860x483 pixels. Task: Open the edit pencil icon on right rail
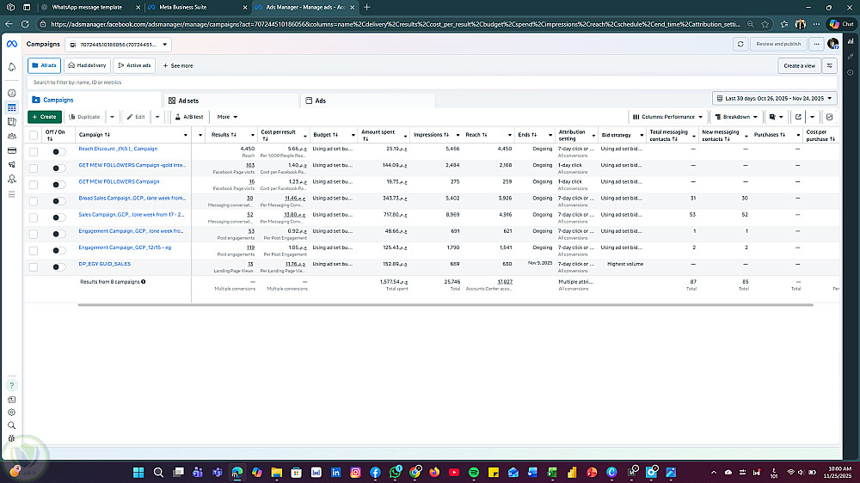851,57
